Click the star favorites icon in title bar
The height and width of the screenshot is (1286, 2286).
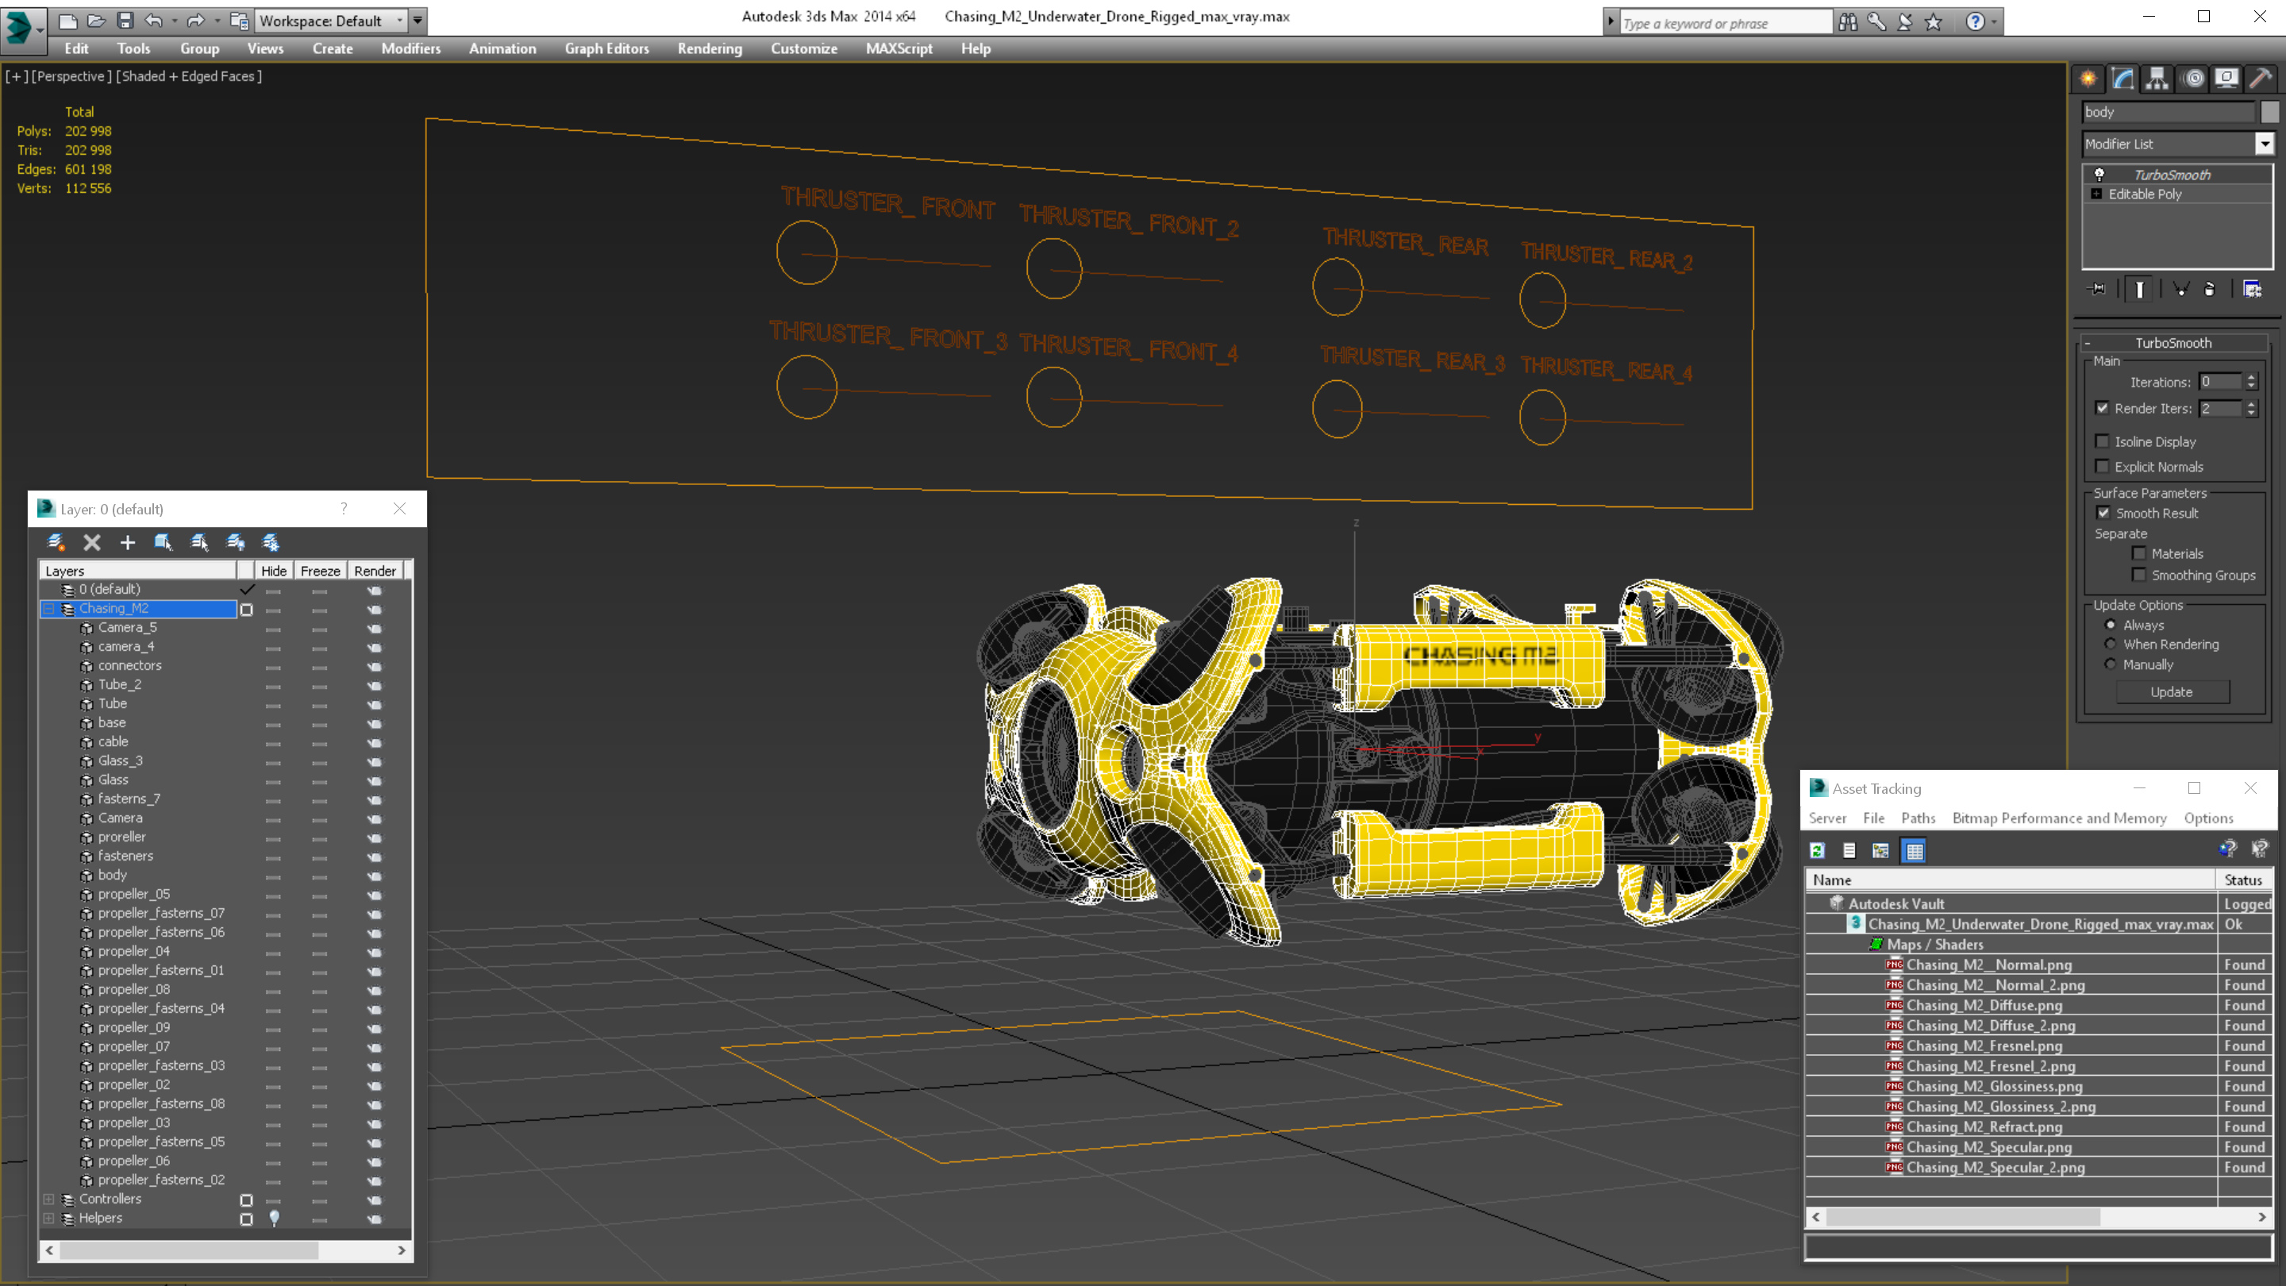pos(1934,22)
